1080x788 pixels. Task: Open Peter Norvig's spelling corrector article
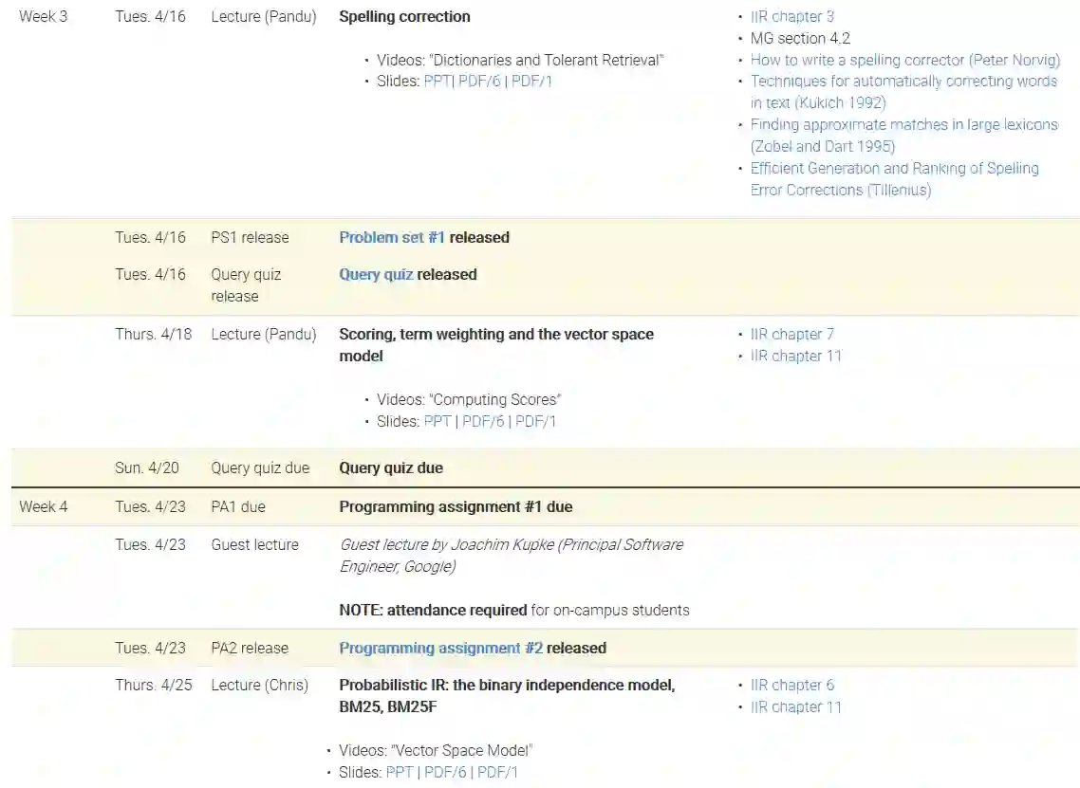click(904, 60)
